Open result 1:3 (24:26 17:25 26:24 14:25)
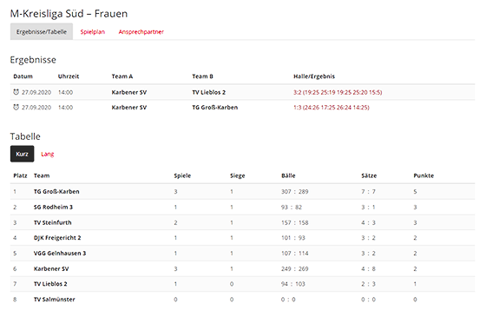Viewport: 486px width, 317px height. tap(332, 108)
